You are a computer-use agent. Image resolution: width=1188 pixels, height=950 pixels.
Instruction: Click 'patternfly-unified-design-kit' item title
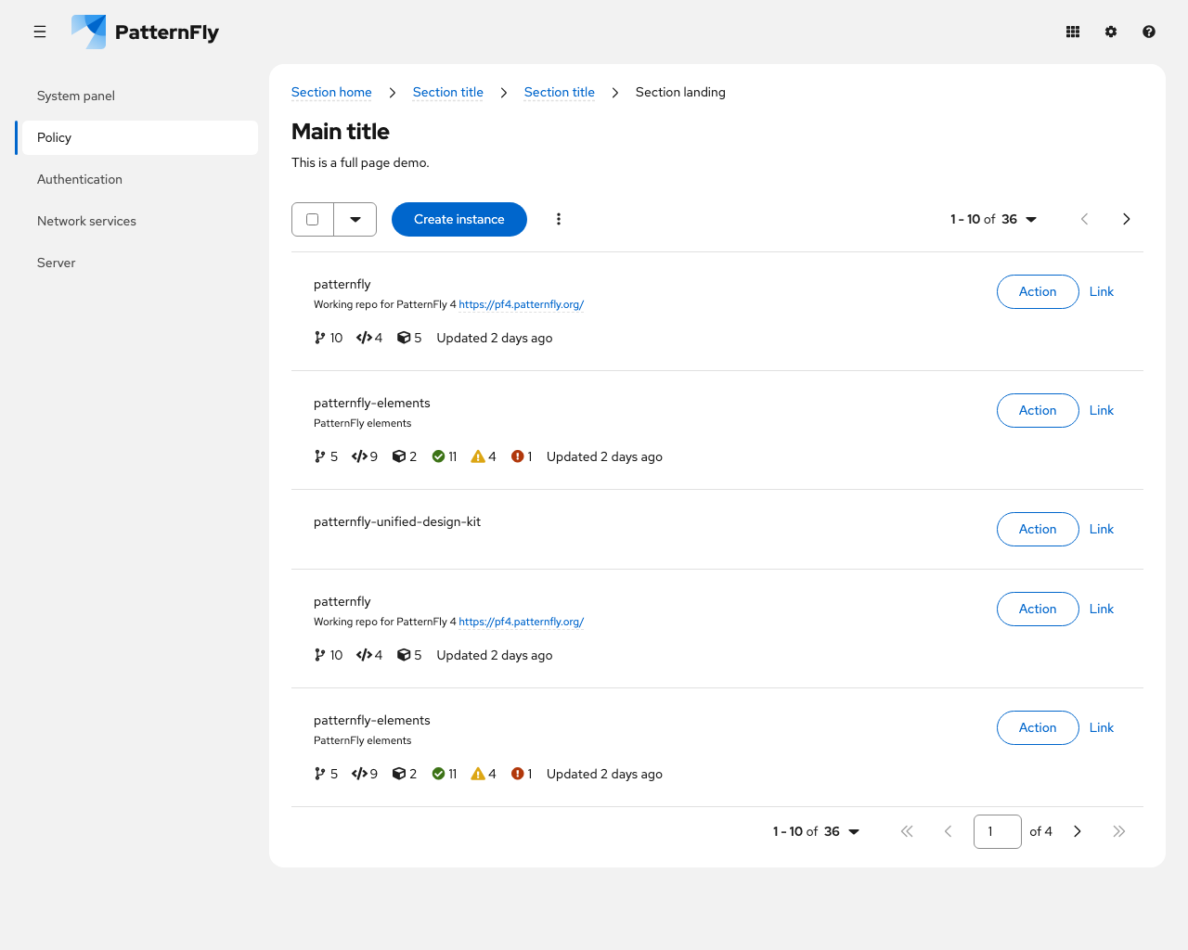click(397, 521)
